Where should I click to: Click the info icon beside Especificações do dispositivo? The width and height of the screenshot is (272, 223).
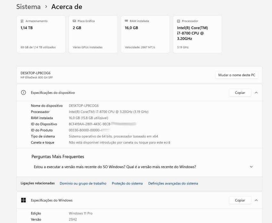(x=23, y=93)
